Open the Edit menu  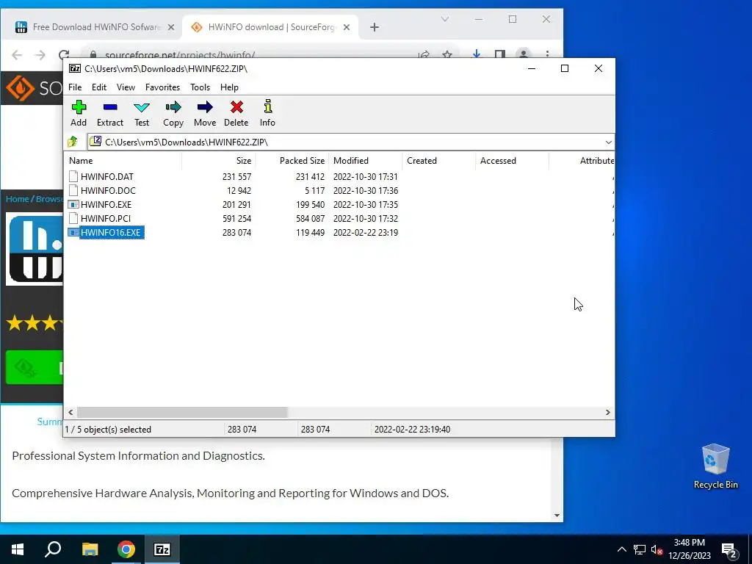pyautogui.click(x=99, y=87)
